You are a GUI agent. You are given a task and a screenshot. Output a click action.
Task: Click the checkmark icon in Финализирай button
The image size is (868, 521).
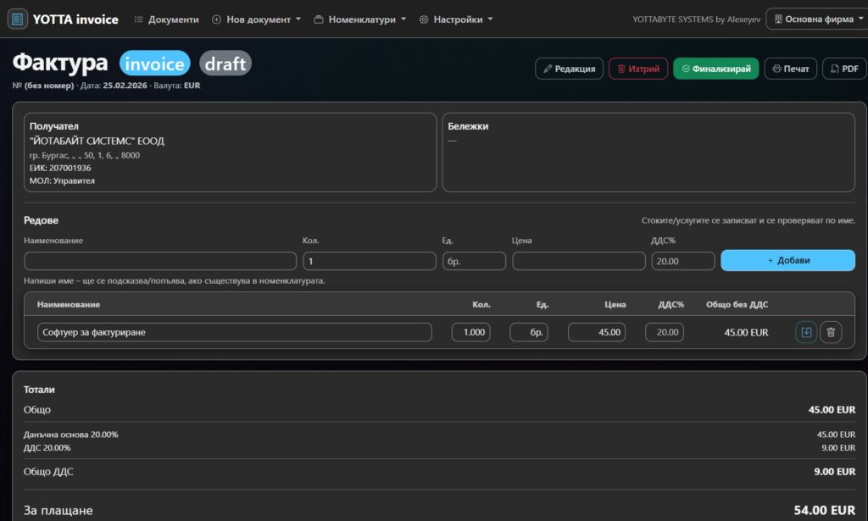tap(686, 69)
